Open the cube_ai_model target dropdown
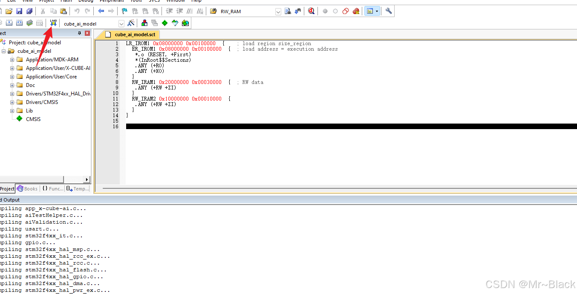577x294 pixels. coord(121,23)
